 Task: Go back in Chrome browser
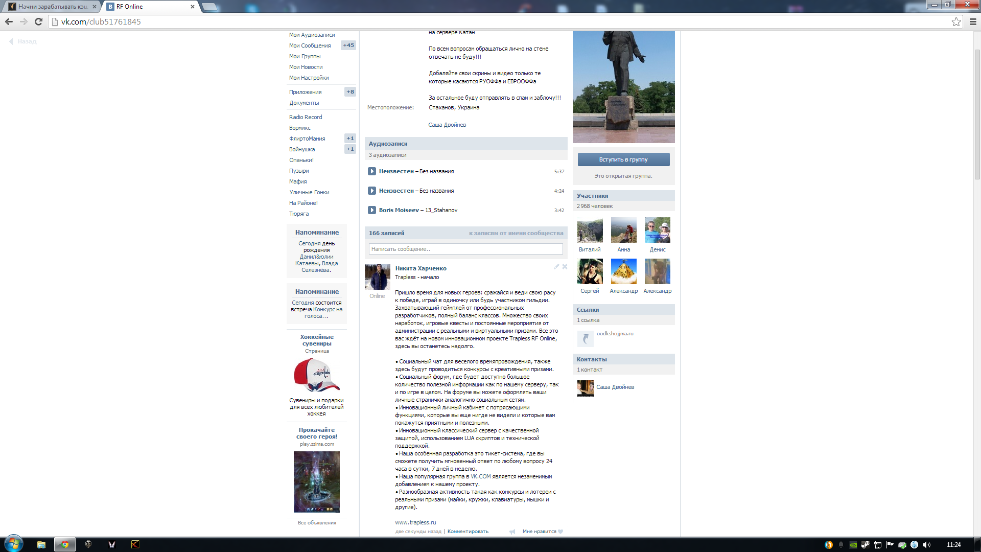pos(9,21)
